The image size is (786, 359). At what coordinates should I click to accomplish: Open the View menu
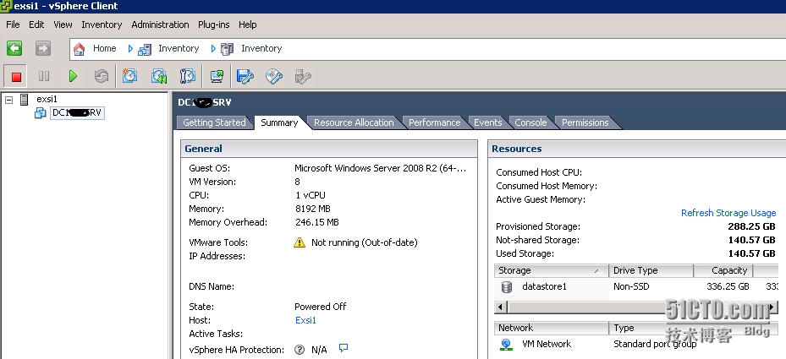point(63,24)
